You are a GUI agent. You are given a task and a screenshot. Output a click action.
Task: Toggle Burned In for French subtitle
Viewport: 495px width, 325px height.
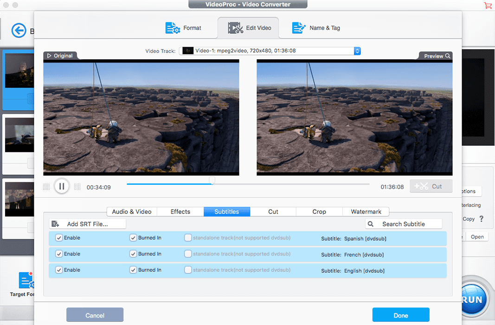133,254
